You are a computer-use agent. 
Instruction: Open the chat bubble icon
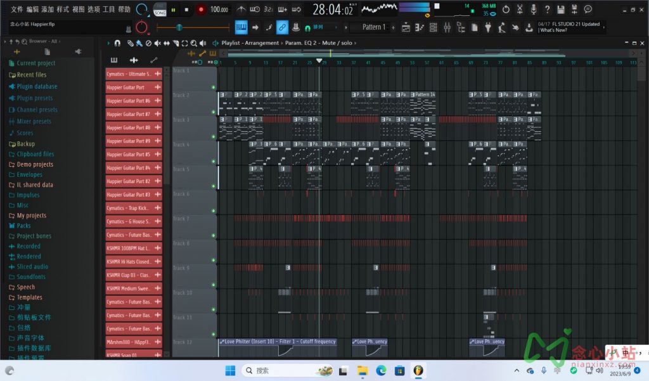(x=588, y=9)
